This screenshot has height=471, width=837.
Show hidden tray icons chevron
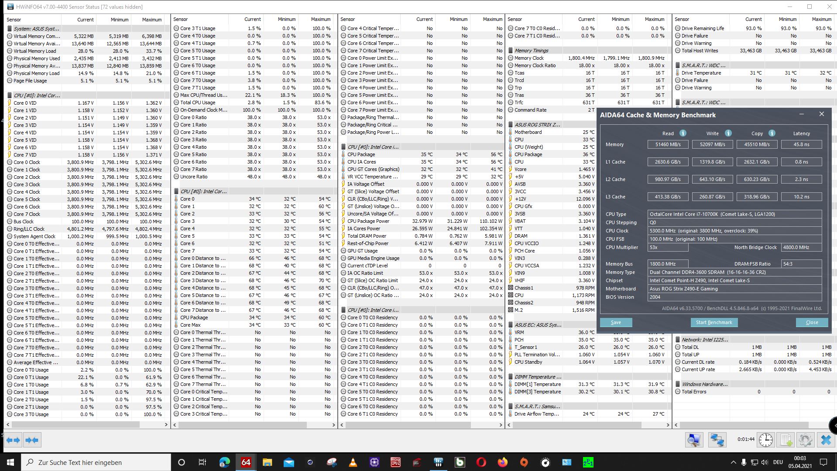(x=733, y=462)
